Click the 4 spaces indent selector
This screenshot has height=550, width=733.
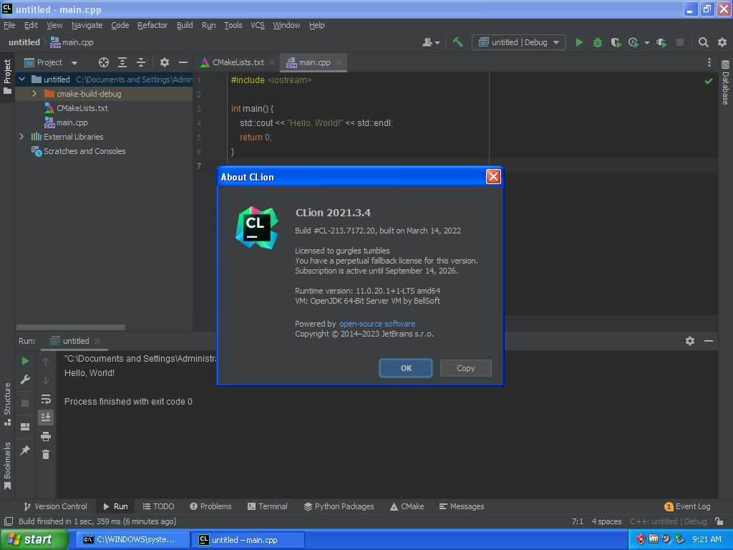point(606,521)
